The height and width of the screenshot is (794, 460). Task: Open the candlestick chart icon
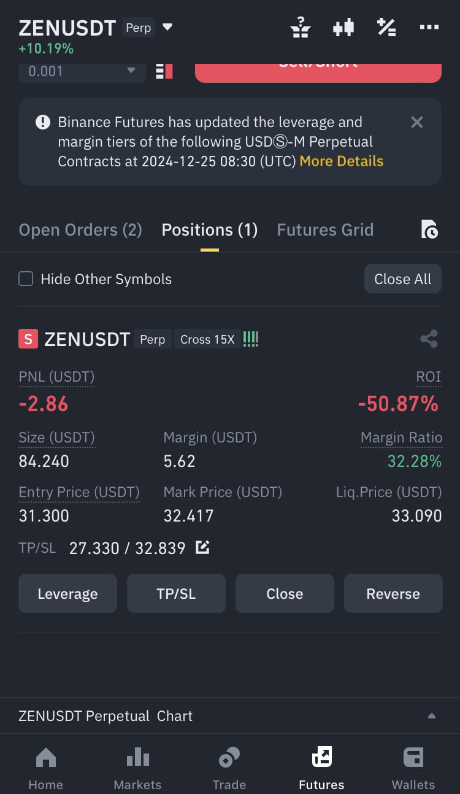point(343,28)
